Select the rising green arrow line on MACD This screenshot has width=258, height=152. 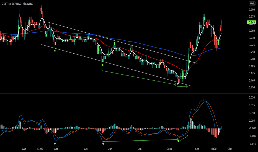[x=184, y=138]
